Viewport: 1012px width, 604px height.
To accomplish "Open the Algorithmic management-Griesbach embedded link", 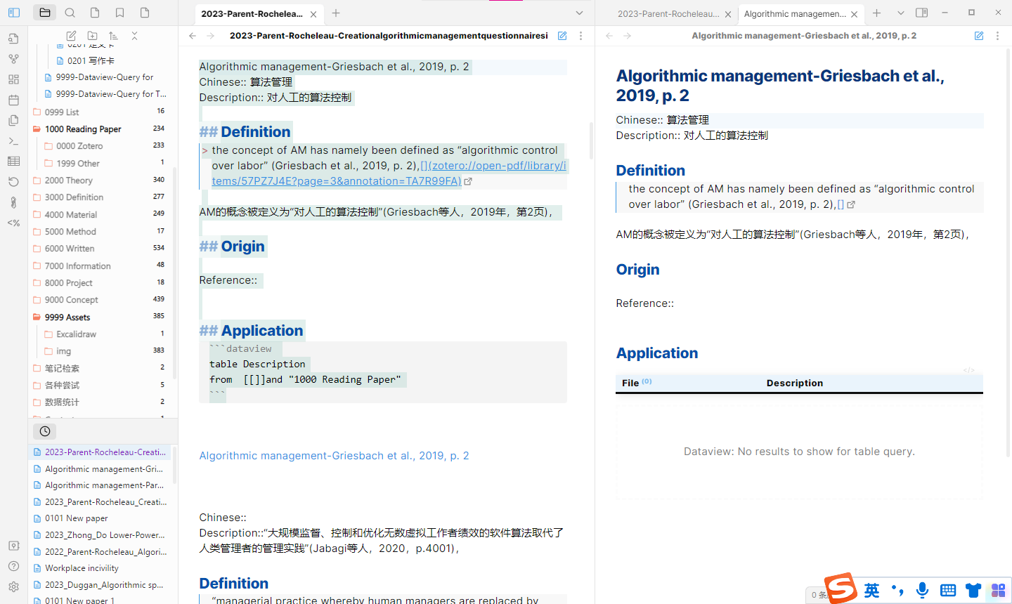I will coord(334,456).
